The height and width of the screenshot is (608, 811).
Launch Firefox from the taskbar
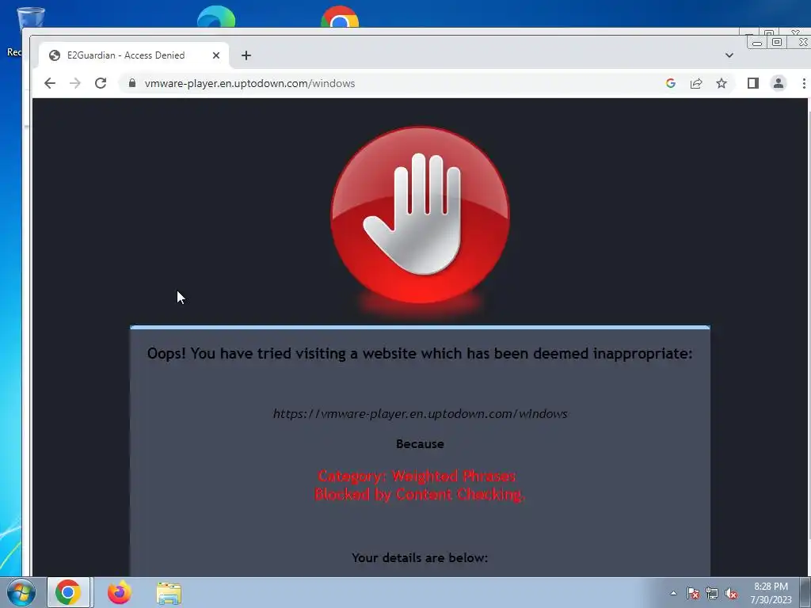click(120, 592)
